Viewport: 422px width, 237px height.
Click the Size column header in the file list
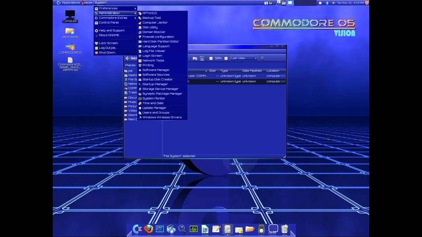[x=212, y=70]
